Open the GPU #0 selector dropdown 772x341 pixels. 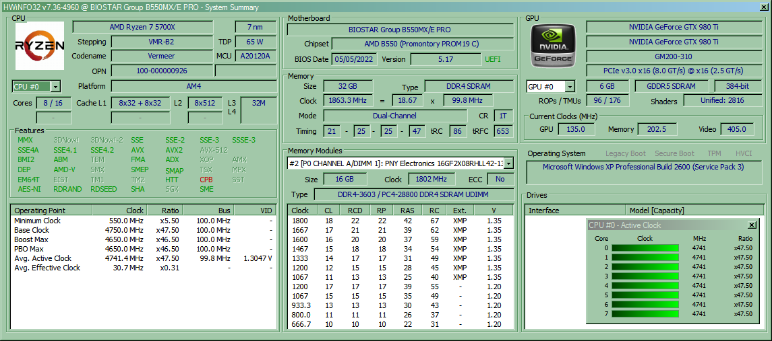coord(570,87)
